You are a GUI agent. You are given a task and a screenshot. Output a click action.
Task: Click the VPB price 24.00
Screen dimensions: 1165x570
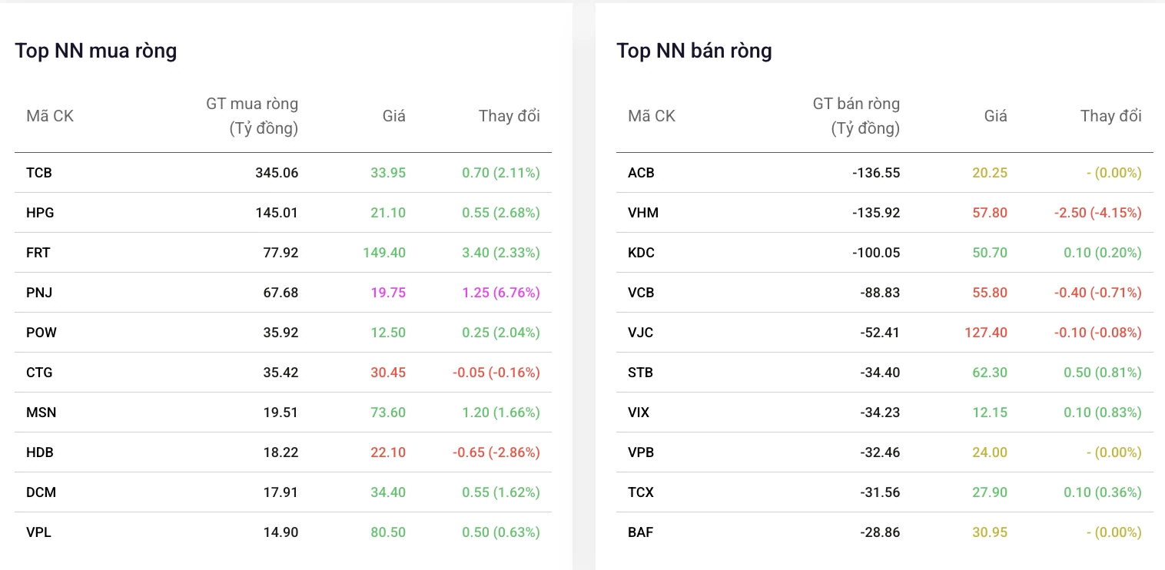click(x=990, y=452)
